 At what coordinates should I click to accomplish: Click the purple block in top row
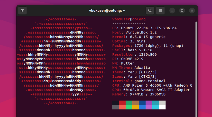(149, 103)
